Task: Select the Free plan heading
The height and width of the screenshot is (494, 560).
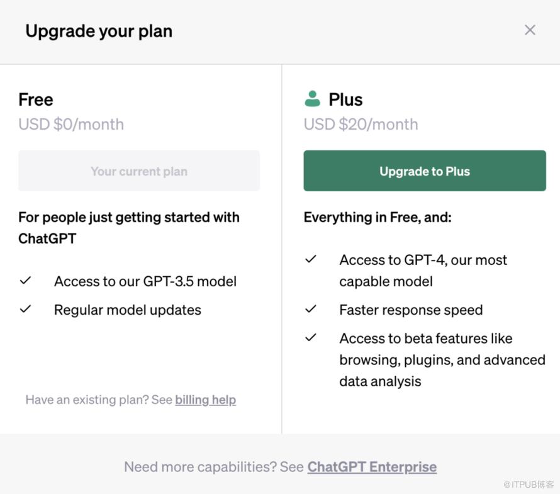Action: 36,99
